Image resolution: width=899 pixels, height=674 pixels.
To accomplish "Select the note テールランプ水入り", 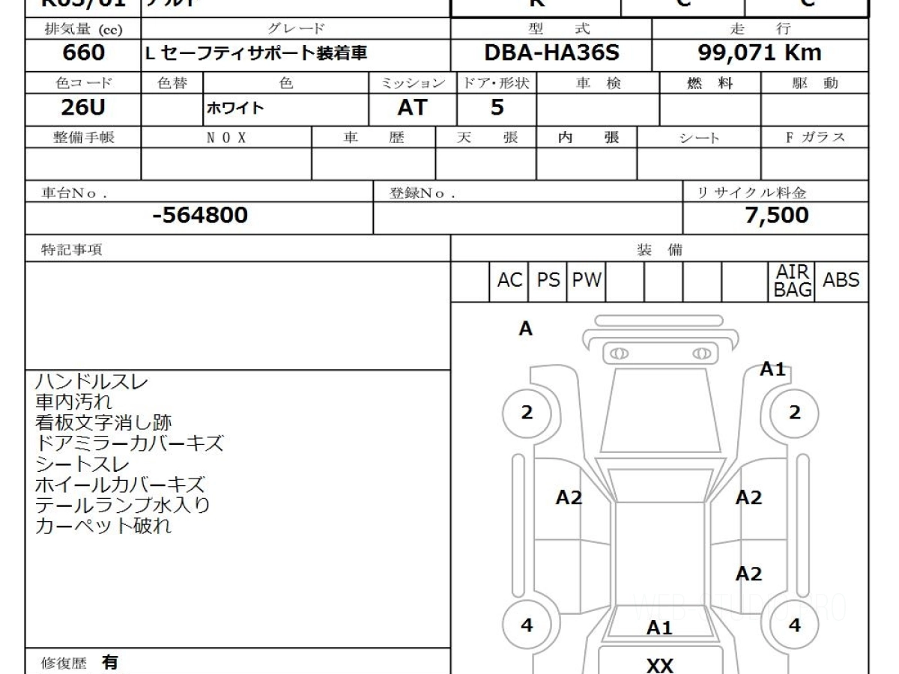I will pos(122,505).
